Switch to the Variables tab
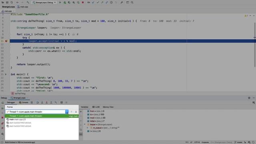256x144 pixels. point(84,107)
